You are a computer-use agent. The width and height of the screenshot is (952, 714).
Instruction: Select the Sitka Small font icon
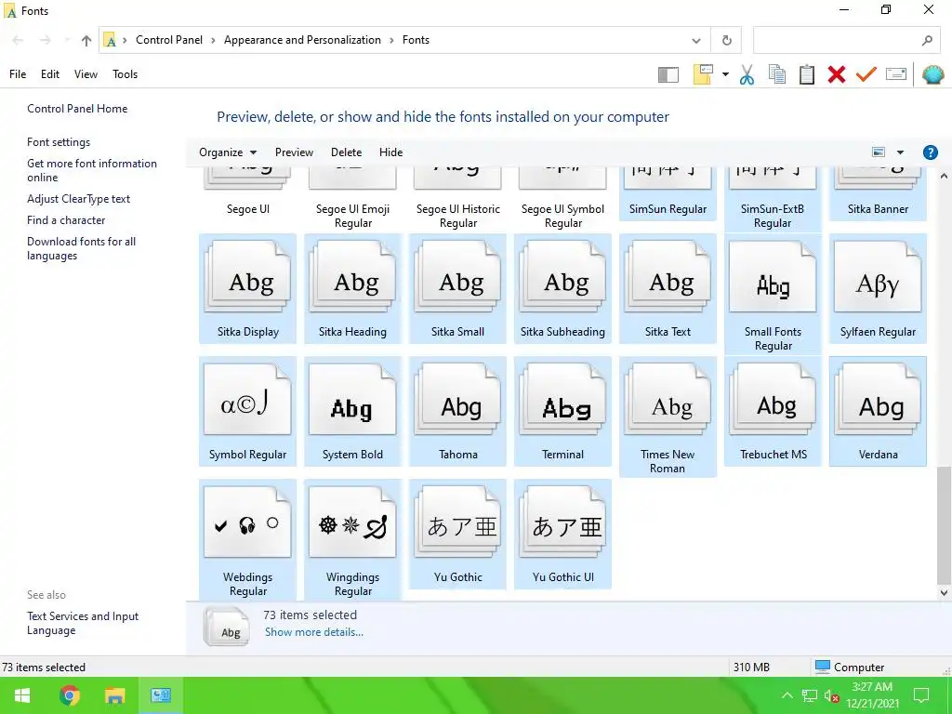(x=457, y=288)
